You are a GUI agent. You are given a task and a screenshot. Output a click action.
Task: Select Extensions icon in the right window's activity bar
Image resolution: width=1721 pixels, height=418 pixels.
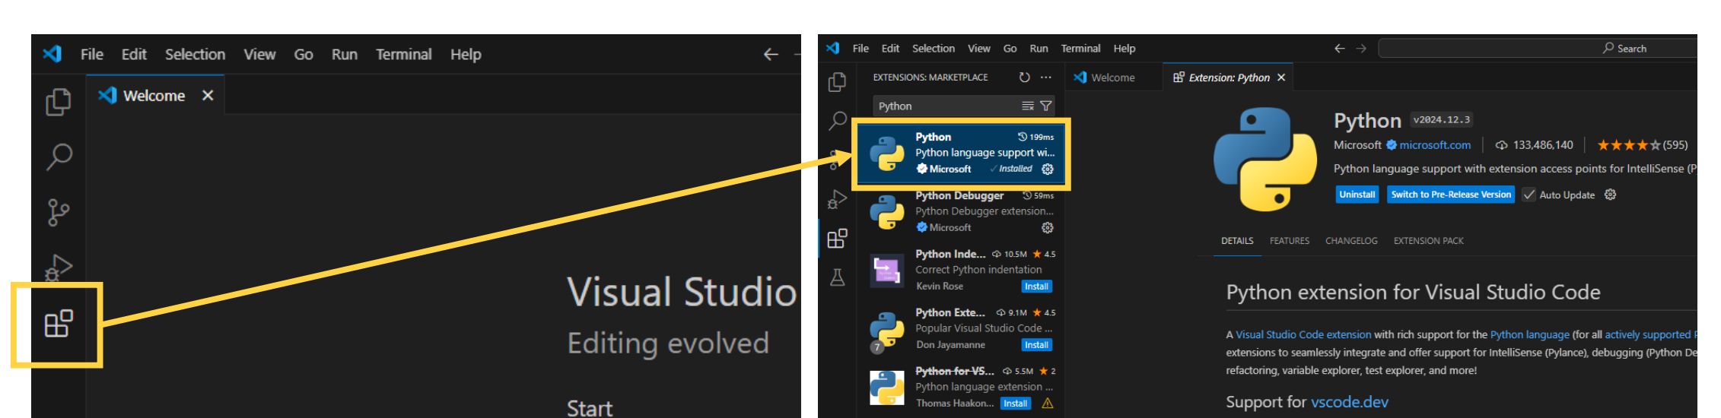(837, 239)
